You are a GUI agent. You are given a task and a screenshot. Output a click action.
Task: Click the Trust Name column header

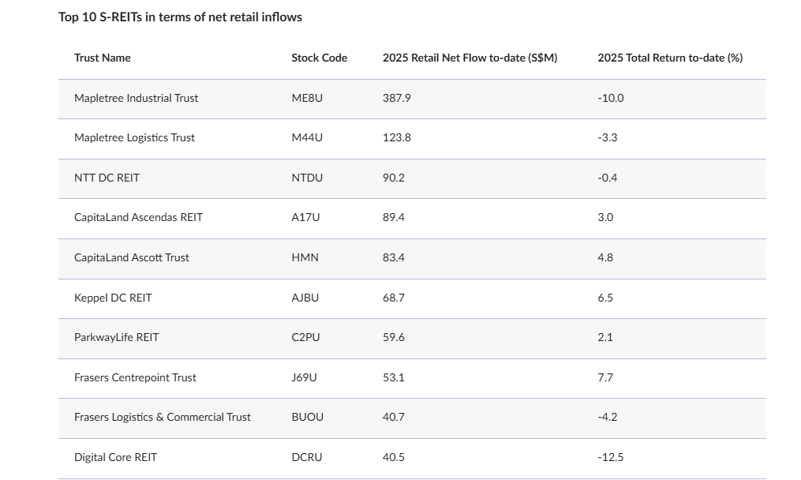point(103,58)
